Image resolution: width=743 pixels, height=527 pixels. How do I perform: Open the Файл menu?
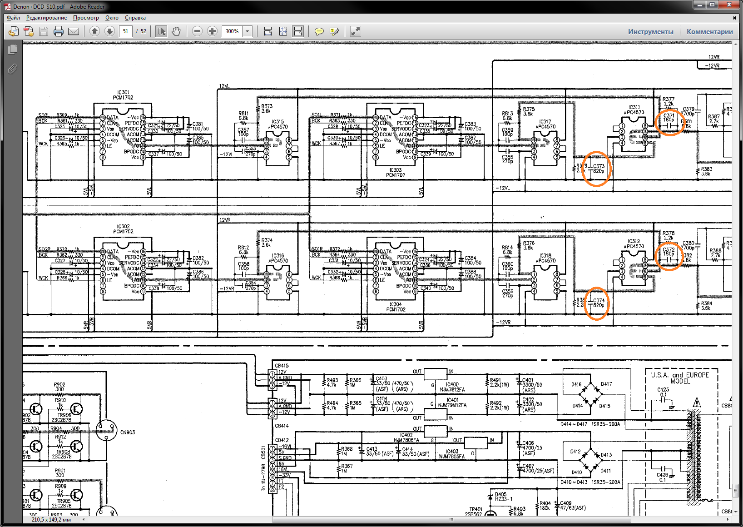(x=13, y=18)
